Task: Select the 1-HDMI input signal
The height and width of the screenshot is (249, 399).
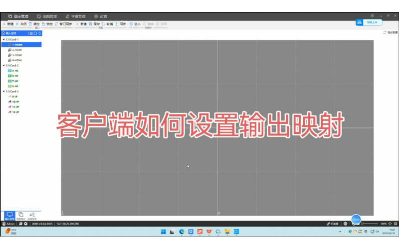Action: [x=21, y=45]
